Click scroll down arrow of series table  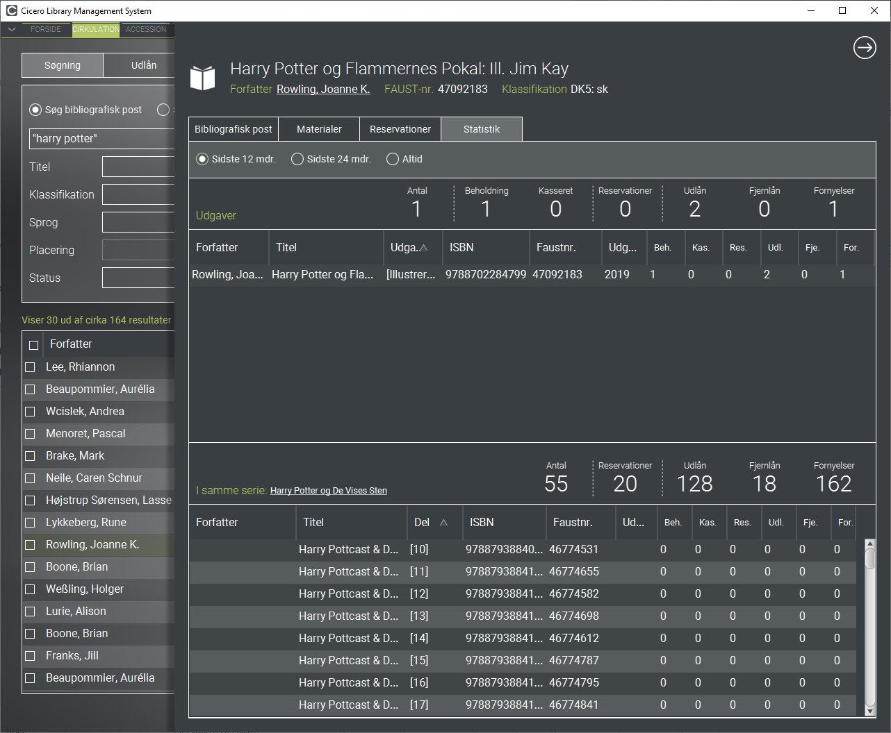(x=869, y=711)
